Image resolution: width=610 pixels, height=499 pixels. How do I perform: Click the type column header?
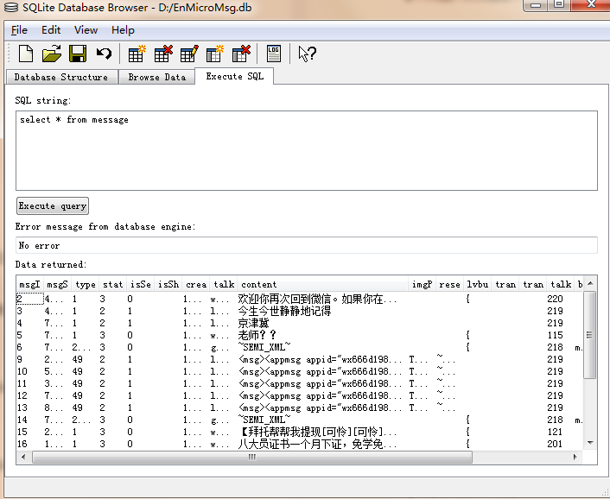click(86, 285)
